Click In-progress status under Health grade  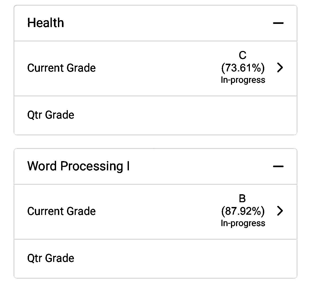point(243,80)
